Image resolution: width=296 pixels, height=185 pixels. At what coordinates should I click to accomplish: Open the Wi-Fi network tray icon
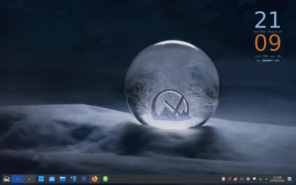(254, 179)
